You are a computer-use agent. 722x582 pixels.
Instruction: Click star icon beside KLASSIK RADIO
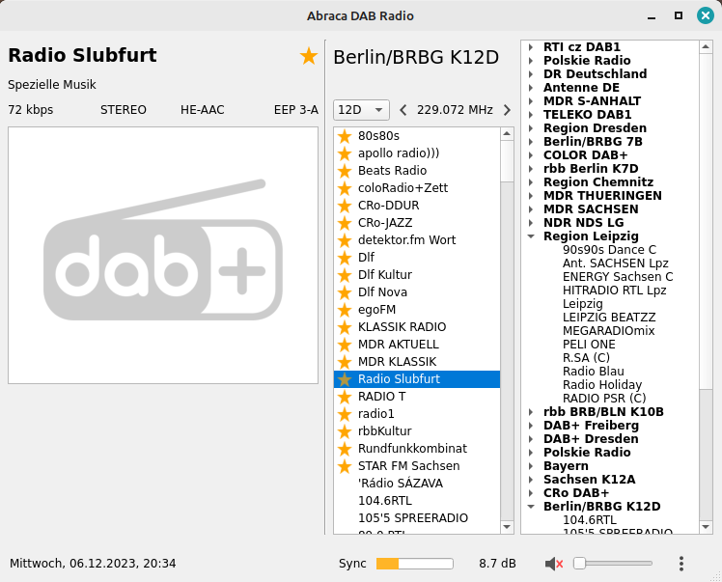coord(345,327)
